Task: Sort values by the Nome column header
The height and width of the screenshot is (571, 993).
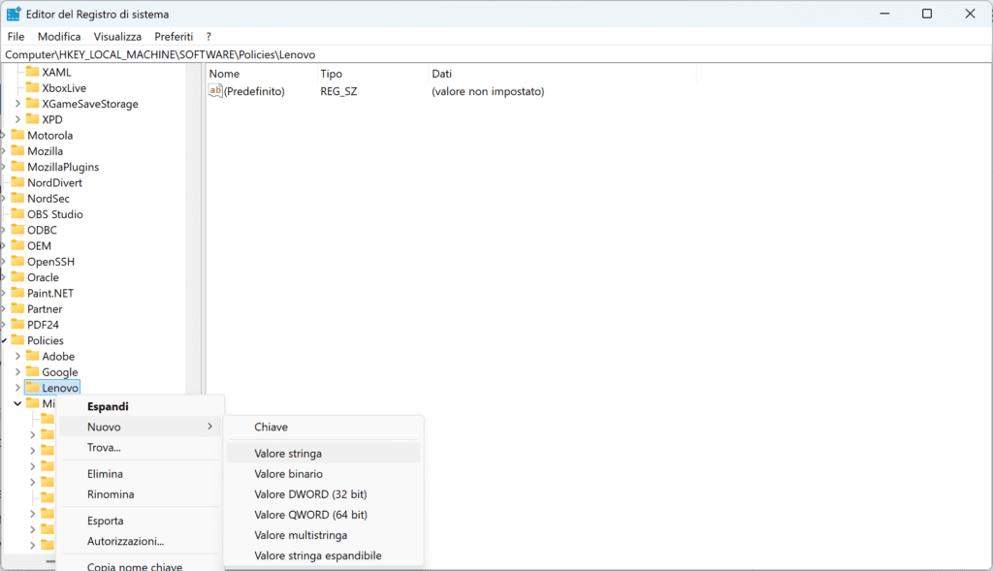Action: [x=224, y=74]
